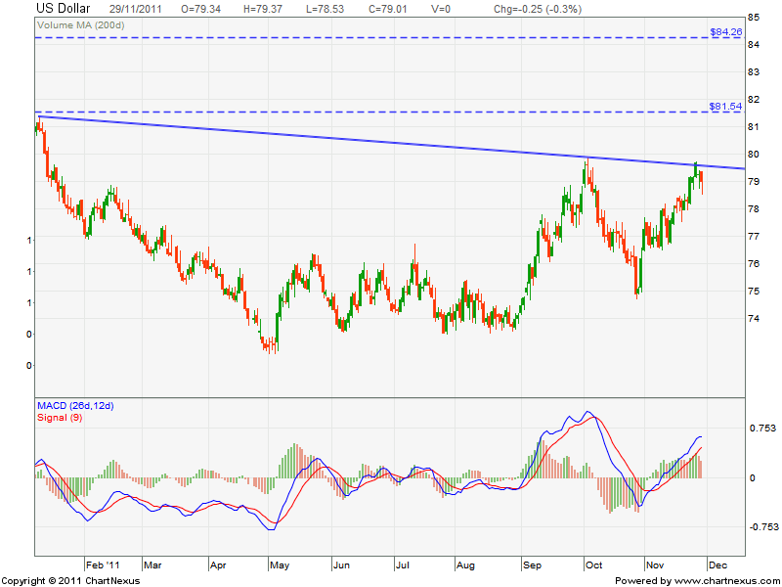Click the 85 price axis label
This screenshot has height=587, width=782.
[x=755, y=17]
